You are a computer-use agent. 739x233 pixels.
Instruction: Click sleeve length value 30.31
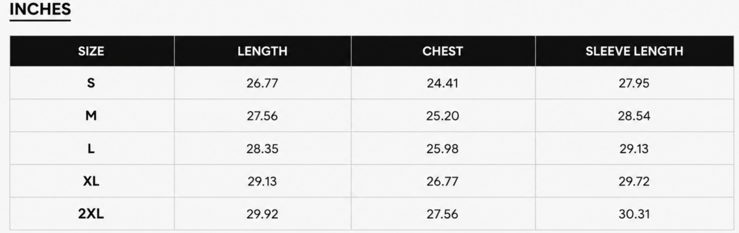pos(634,214)
